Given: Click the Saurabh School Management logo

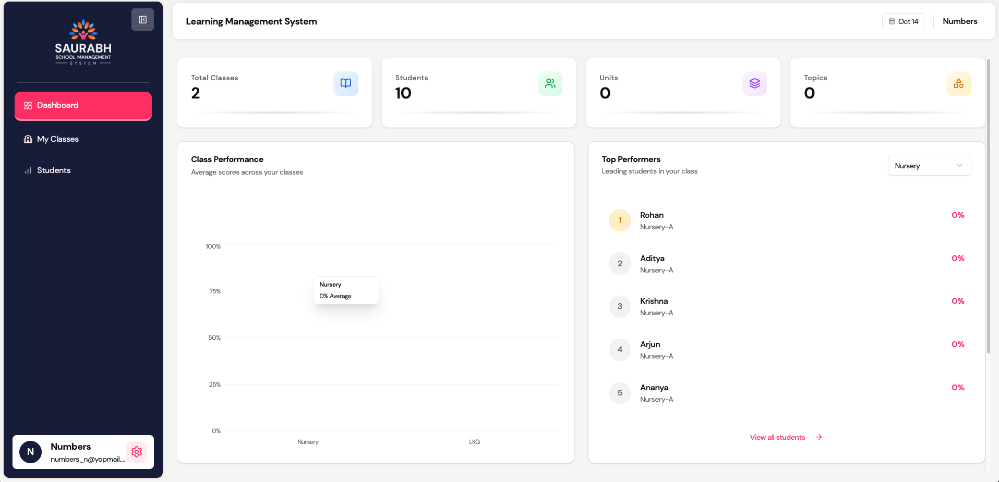Looking at the screenshot, I should [x=83, y=43].
